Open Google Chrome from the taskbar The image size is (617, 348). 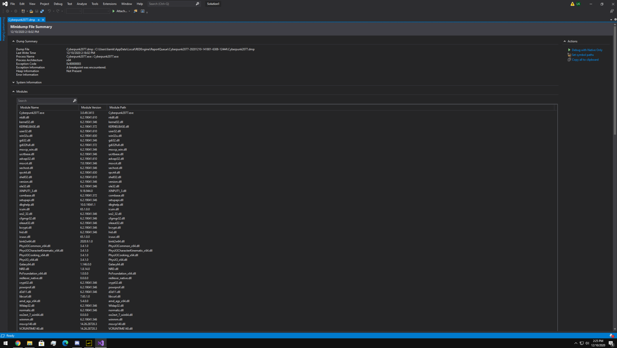click(x=18, y=343)
